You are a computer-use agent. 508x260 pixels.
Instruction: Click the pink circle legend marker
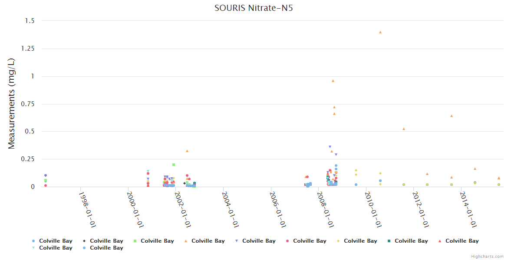287,241
